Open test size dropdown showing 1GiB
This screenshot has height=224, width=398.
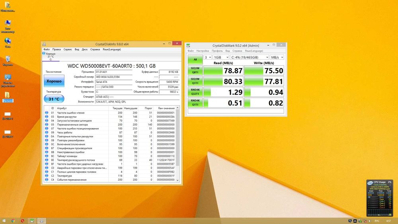221,57
